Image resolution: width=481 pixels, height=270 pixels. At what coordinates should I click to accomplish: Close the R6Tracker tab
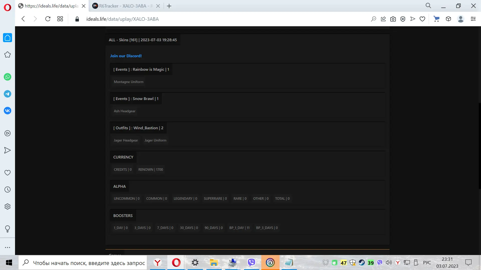click(158, 6)
